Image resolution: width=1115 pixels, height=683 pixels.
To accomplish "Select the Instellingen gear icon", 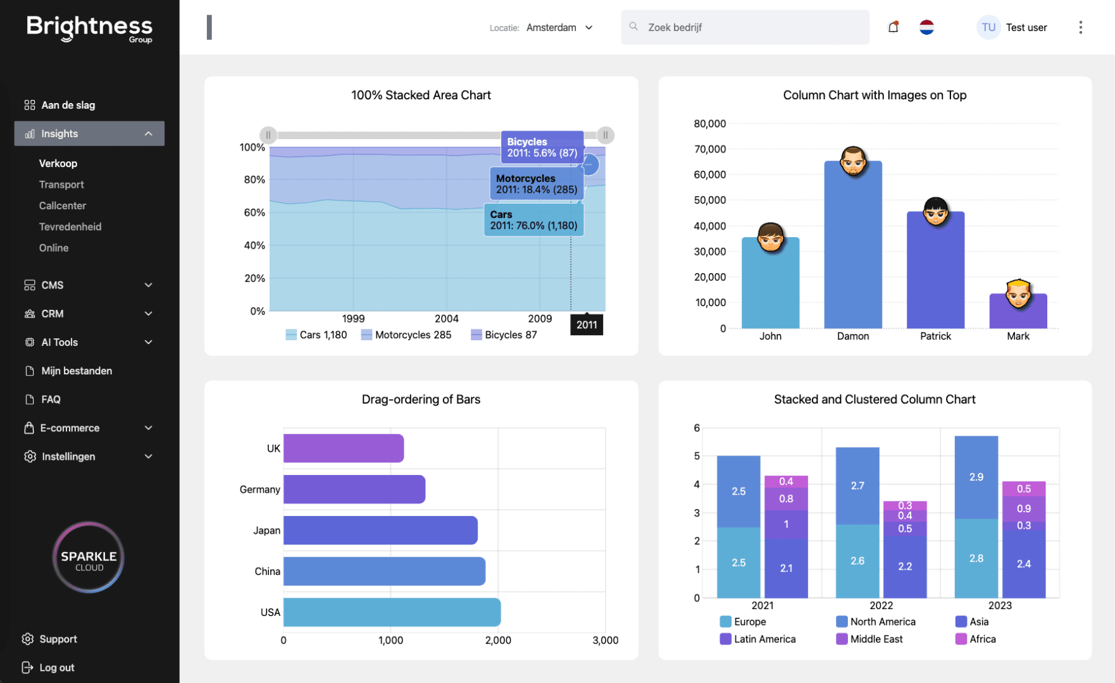I will [x=29, y=456].
